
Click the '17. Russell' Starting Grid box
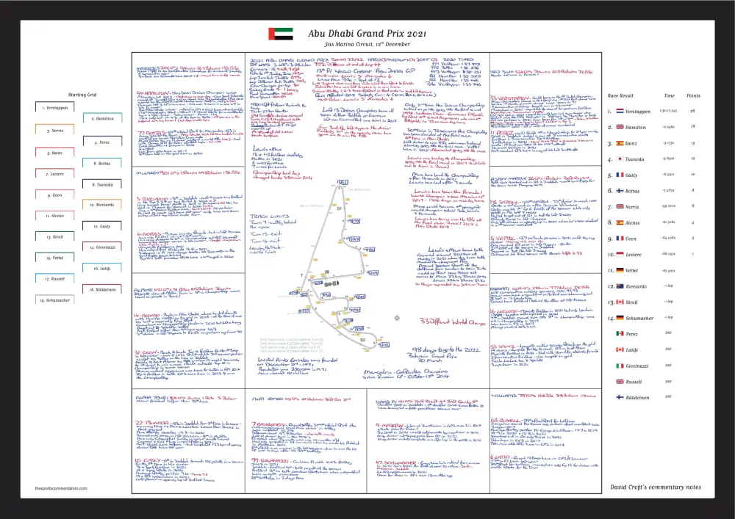(x=55, y=279)
